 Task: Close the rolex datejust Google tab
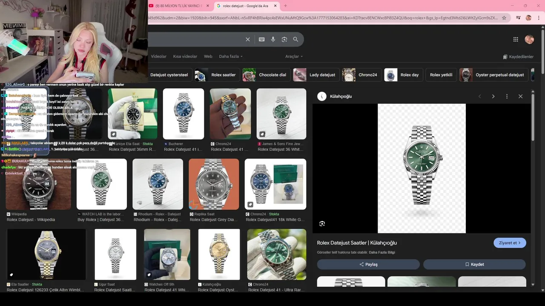pos(275,6)
